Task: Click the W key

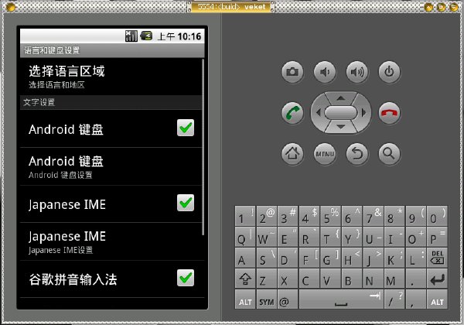Action: click(x=266, y=237)
